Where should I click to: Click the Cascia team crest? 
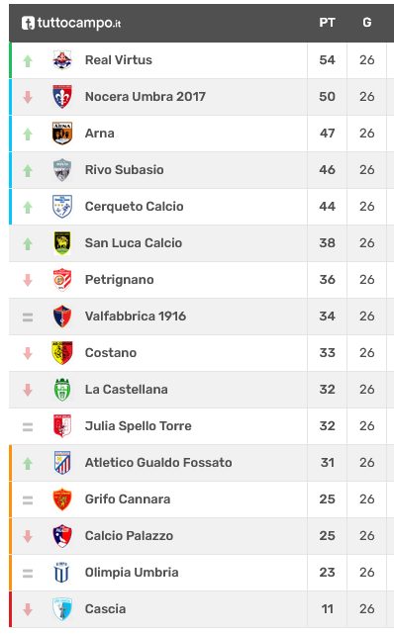62,609
